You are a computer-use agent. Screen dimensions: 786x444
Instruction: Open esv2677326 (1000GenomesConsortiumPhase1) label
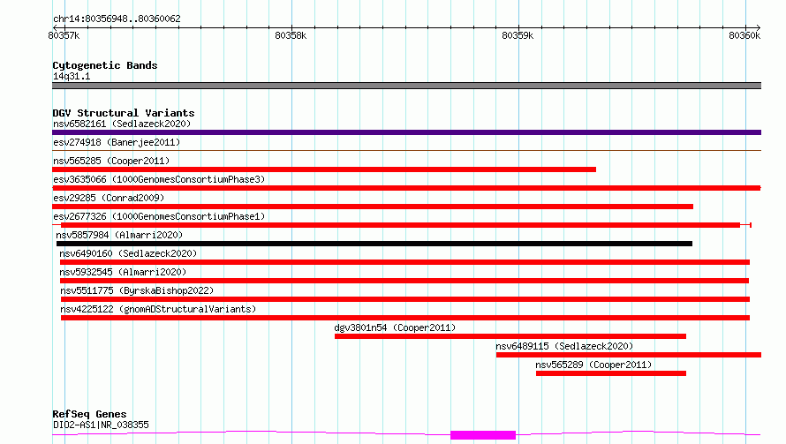(159, 216)
